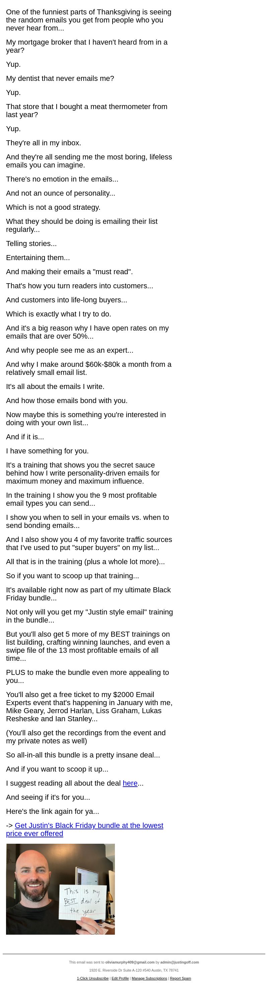Click the admin@justingoff.com sender address
The height and width of the screenshot is (983, 268).
click(179, 962)
